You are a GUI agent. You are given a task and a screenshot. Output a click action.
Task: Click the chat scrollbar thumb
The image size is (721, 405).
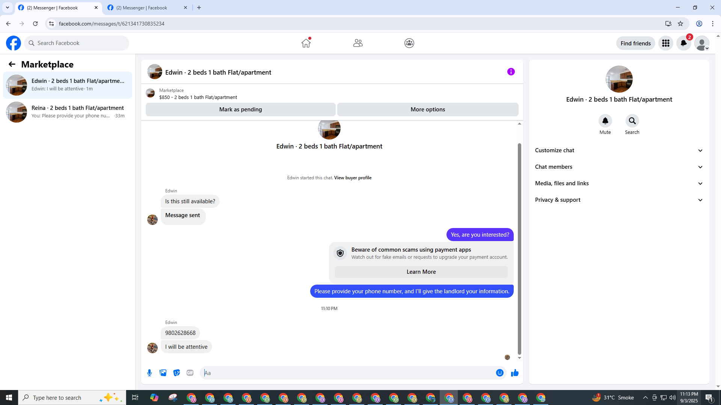click(519, 249)
